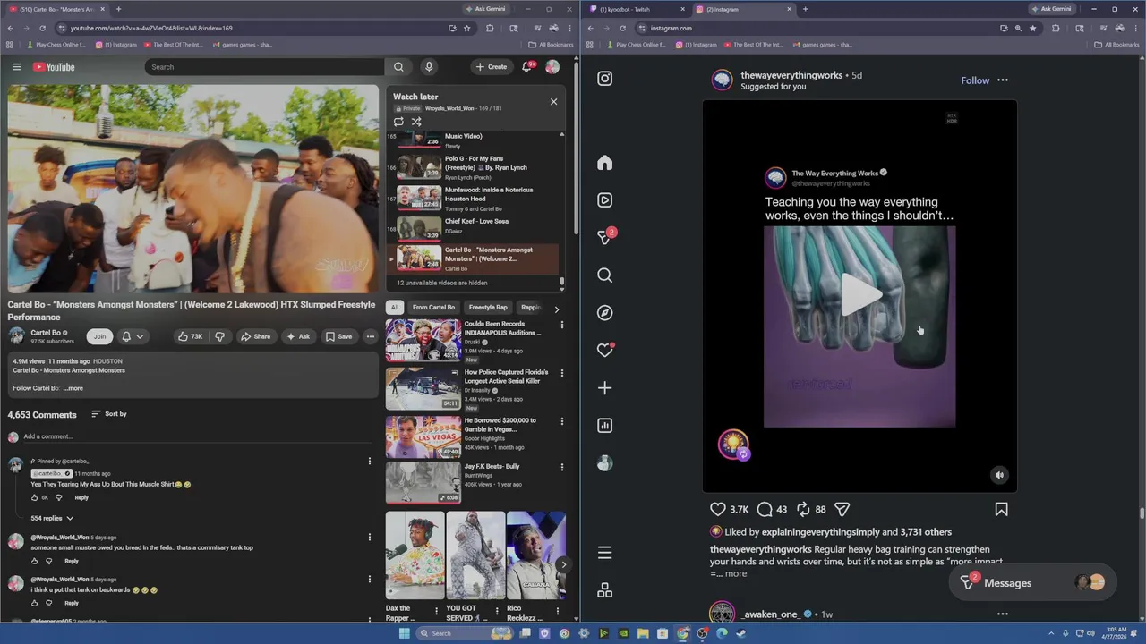The width and height of the screenshot is (1146, 644).
Task: Open the Instagram dashboard chart icon
Action: point(605,426)
